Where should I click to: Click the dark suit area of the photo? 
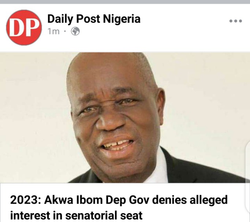199,171
